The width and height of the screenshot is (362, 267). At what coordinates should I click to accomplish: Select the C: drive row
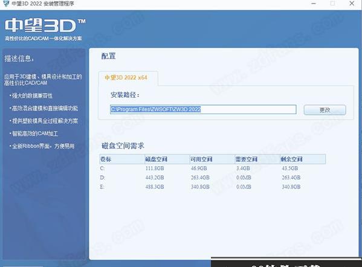coord(213,169)
